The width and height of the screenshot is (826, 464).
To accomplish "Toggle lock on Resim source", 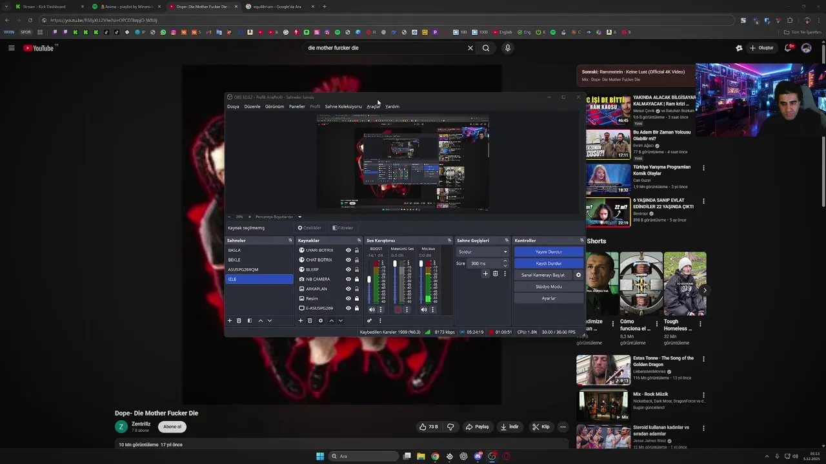I will (357, 298).
